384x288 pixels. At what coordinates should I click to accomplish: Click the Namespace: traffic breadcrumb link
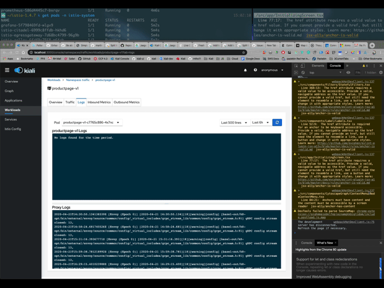pos(77,80)
